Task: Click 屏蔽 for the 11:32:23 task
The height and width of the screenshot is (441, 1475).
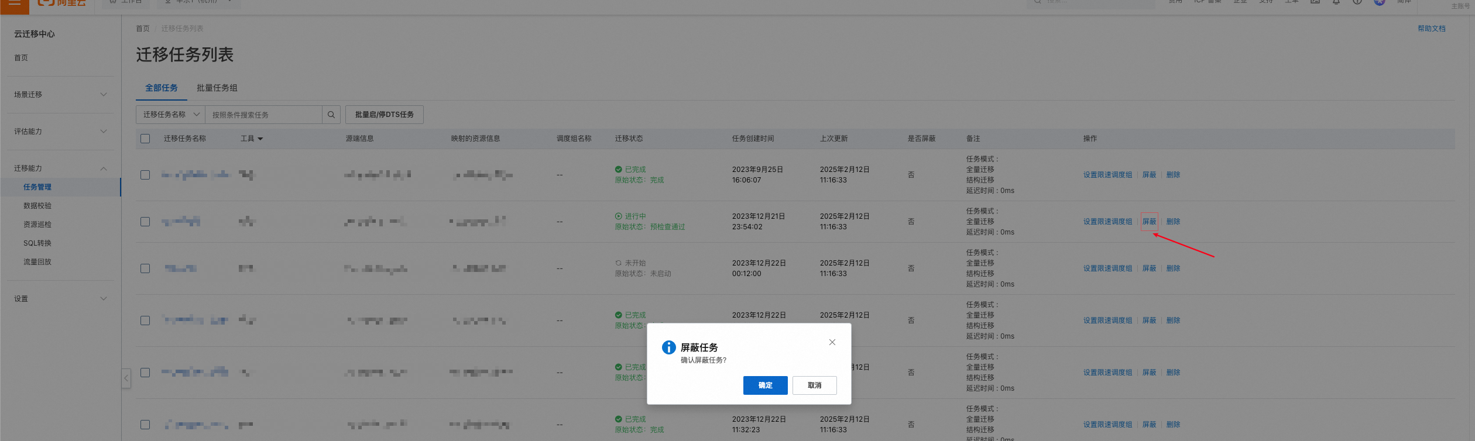Action: [x=1149, y=425]
